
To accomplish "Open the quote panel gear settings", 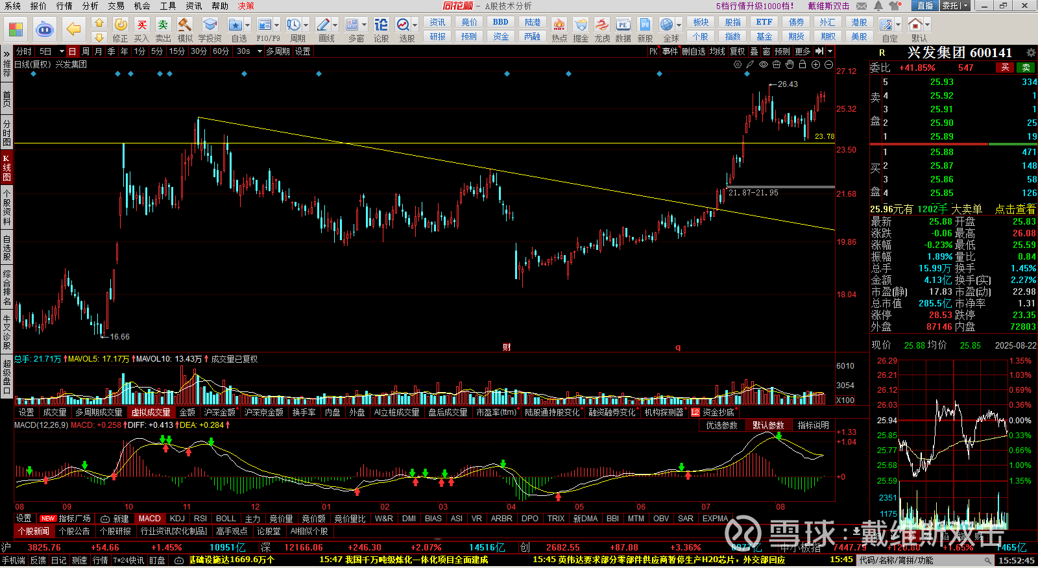I will pyautogui.click(x=1030, y=53).
